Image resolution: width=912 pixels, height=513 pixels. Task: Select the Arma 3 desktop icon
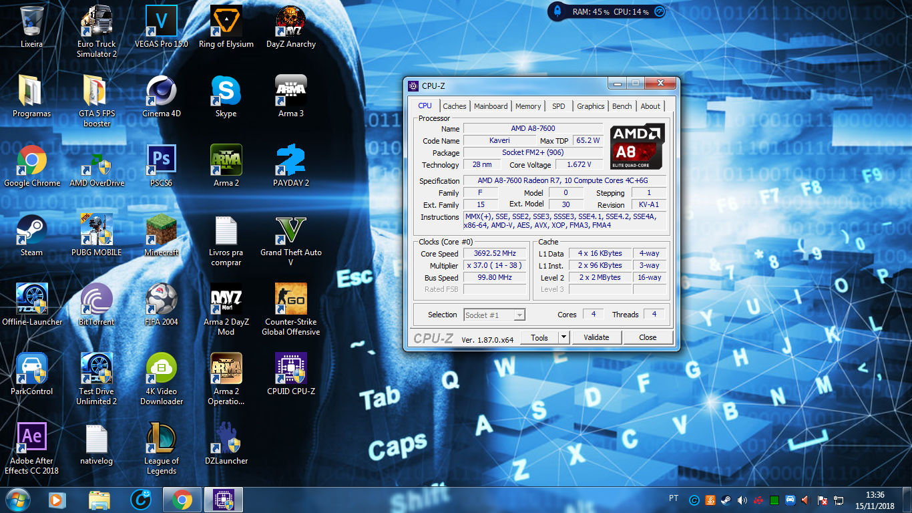coord(291,96)
